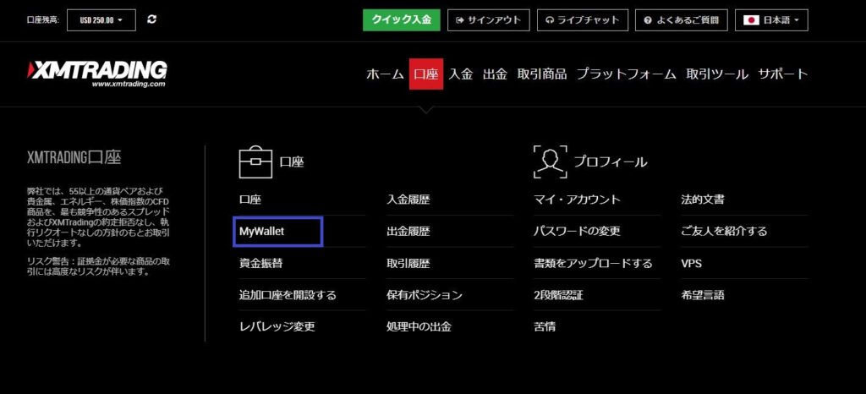
Task: View 入金履歴
Action: pyautogui.click(x=408, y=200)
